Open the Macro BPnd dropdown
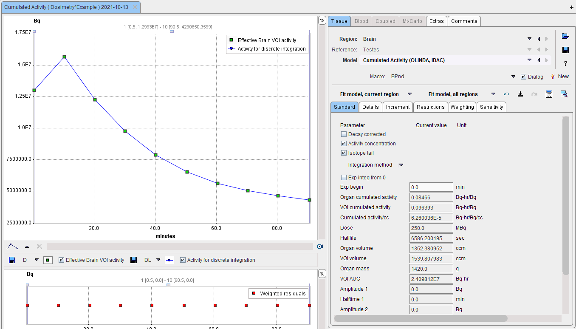Screen dimensions: 576x329 [513, 77]
